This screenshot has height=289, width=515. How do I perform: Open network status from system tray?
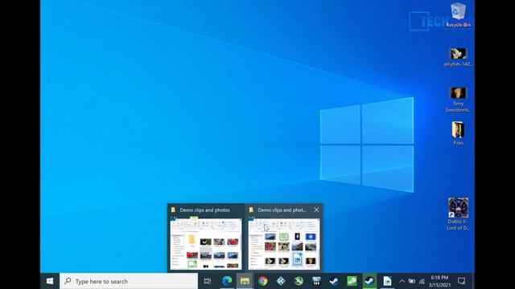(x=422, y=281)
